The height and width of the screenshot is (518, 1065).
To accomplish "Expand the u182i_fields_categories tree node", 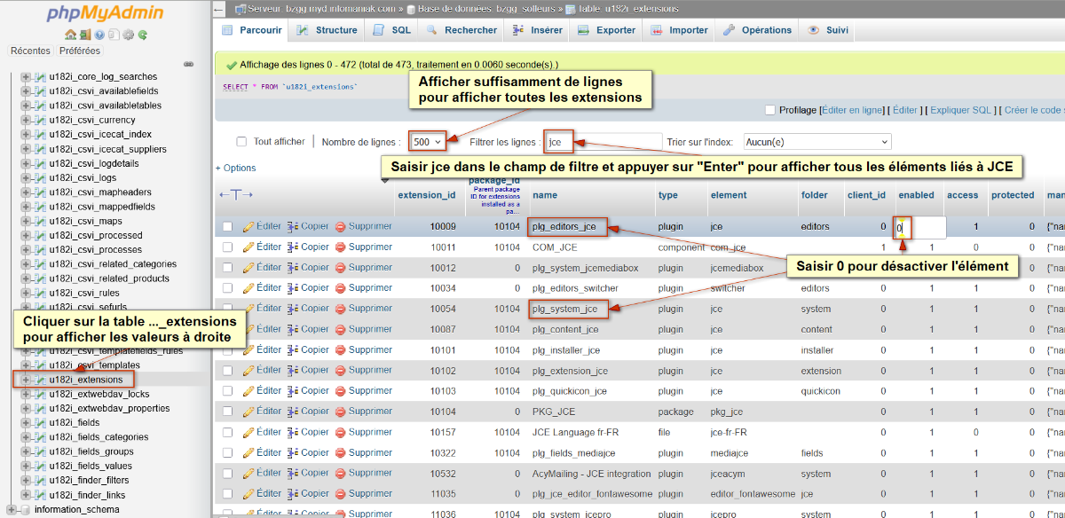I will click(26, 437).
